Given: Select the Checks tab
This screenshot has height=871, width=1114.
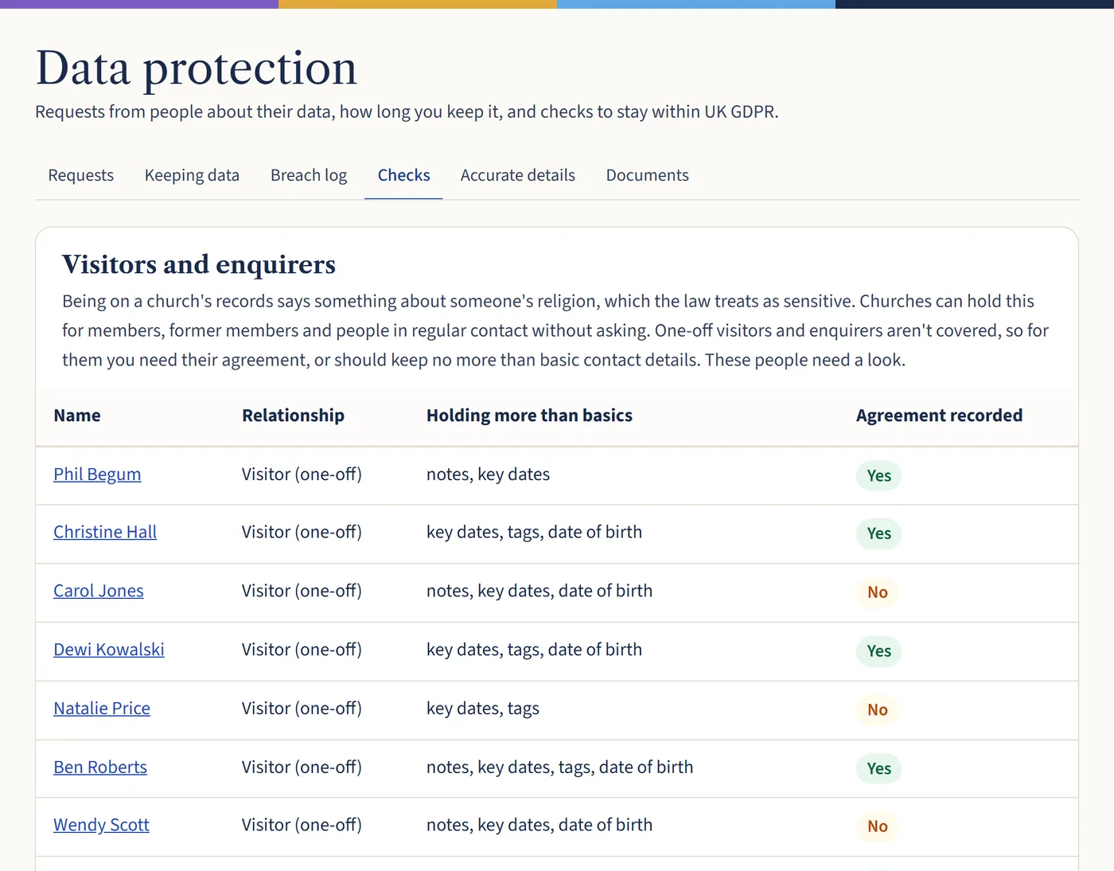Looking at the screenshot, I should pyautogui.click(x=403, y=175).
